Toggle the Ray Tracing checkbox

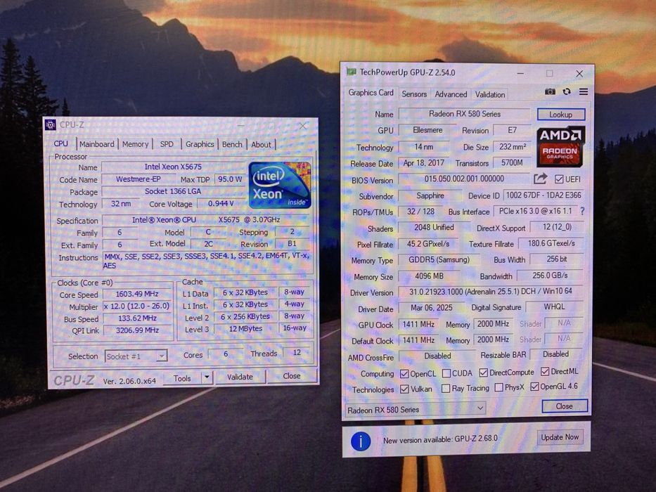pos(446,389)
